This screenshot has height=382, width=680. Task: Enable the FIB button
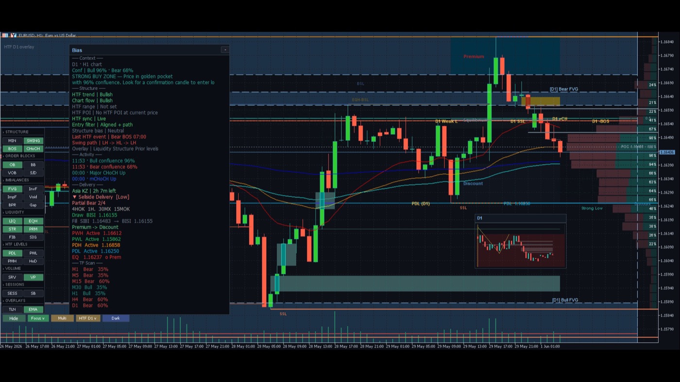pos(12,237)
